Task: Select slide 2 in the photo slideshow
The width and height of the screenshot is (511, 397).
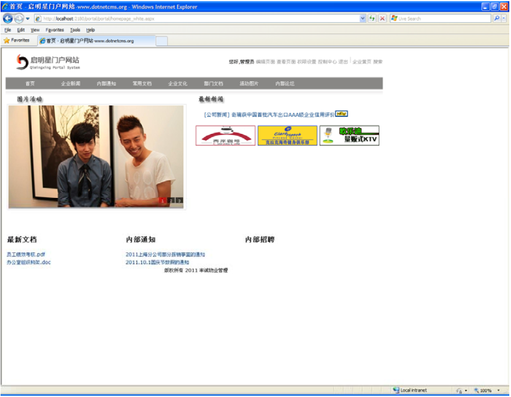Action: point(171,200)
